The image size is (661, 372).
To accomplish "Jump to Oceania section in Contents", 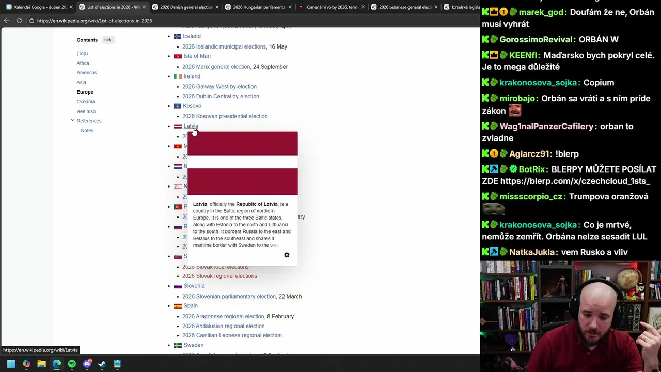I will click(x=86, y=102).
